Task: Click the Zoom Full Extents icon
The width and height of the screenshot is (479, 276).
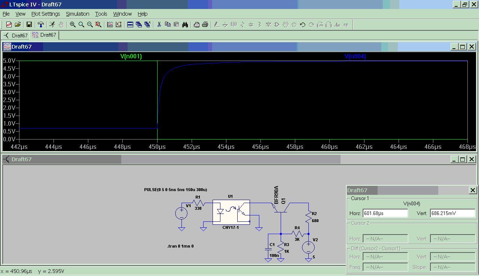Action: pos(98,25)
